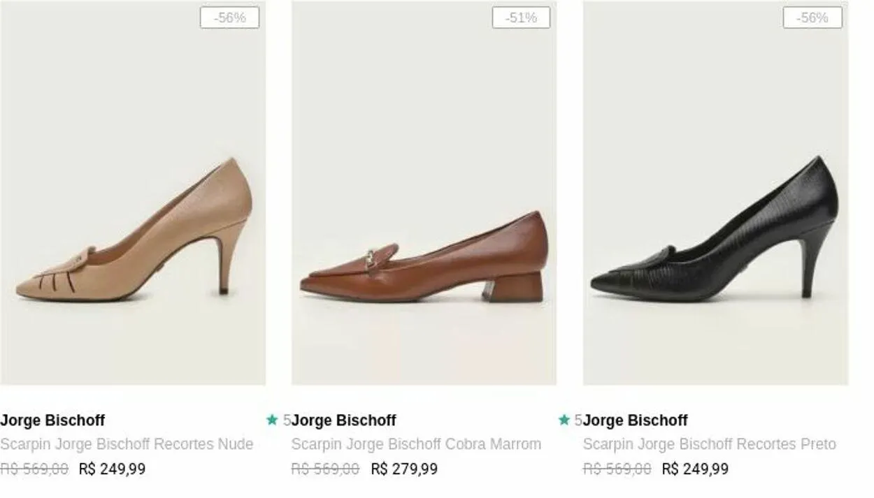Click the R$ 279,99 sale price
The image size is (874, 498).
pyautogui.click(x=404, y=469)
